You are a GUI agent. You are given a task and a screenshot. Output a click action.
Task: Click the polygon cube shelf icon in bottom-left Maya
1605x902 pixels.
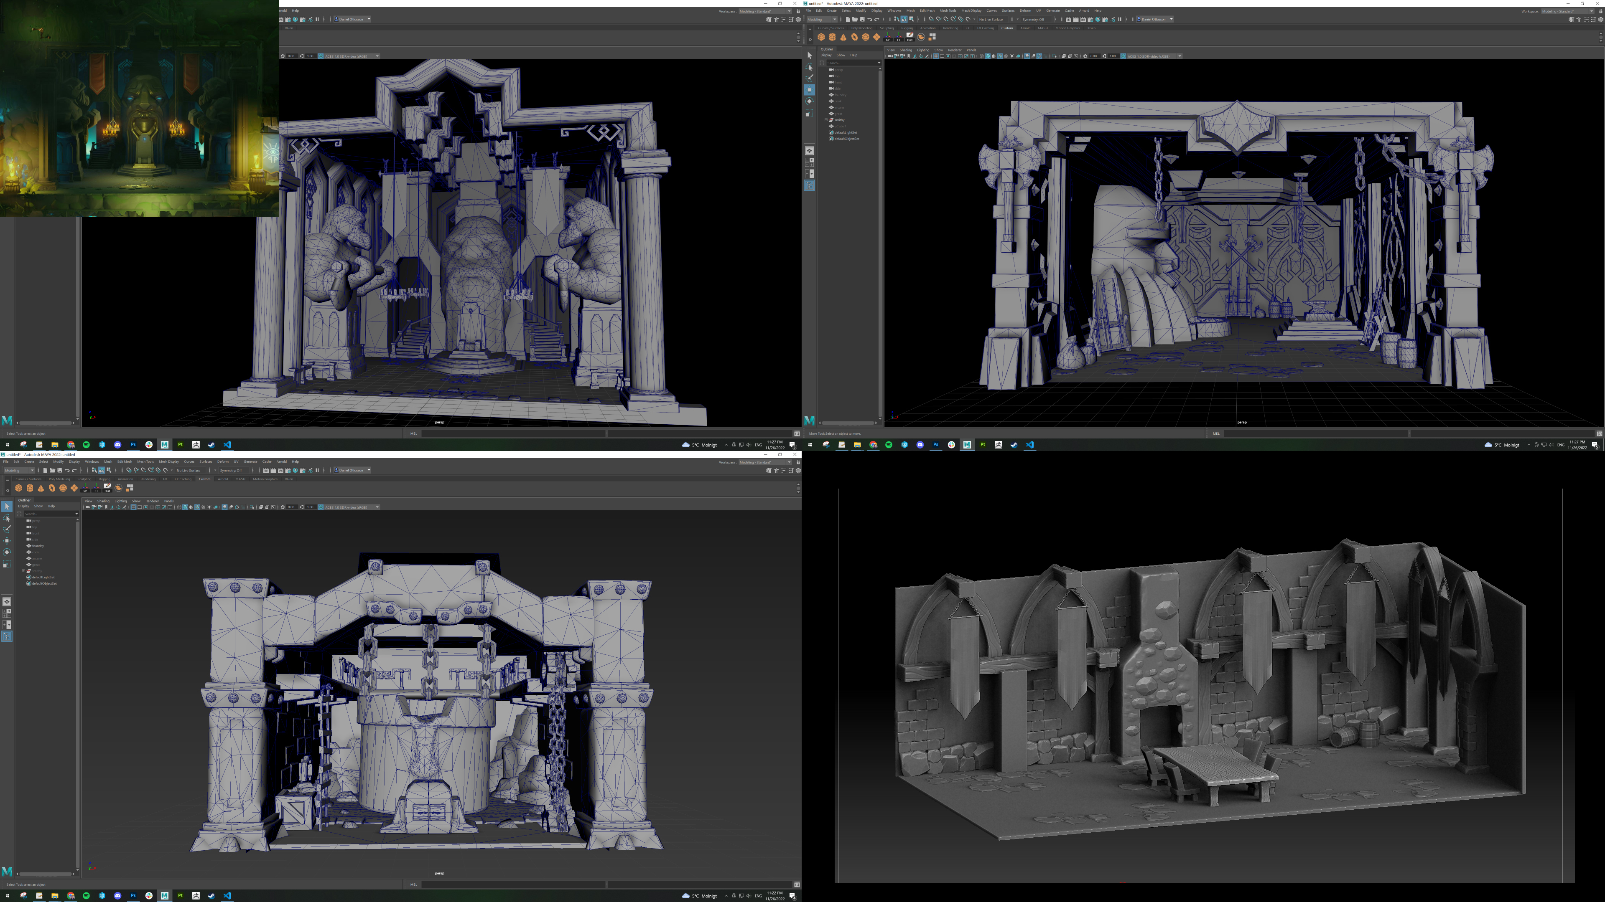coord(19,488)
